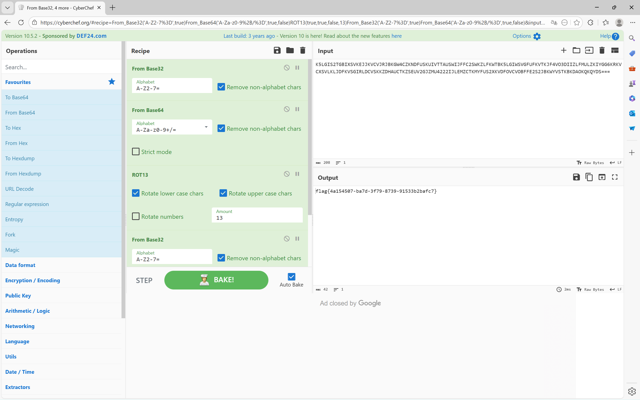The height and width of the screenshot is (400, 640).
Task: Uncheck the Auto Bake checkbox
Action: (x=291, y=277)
